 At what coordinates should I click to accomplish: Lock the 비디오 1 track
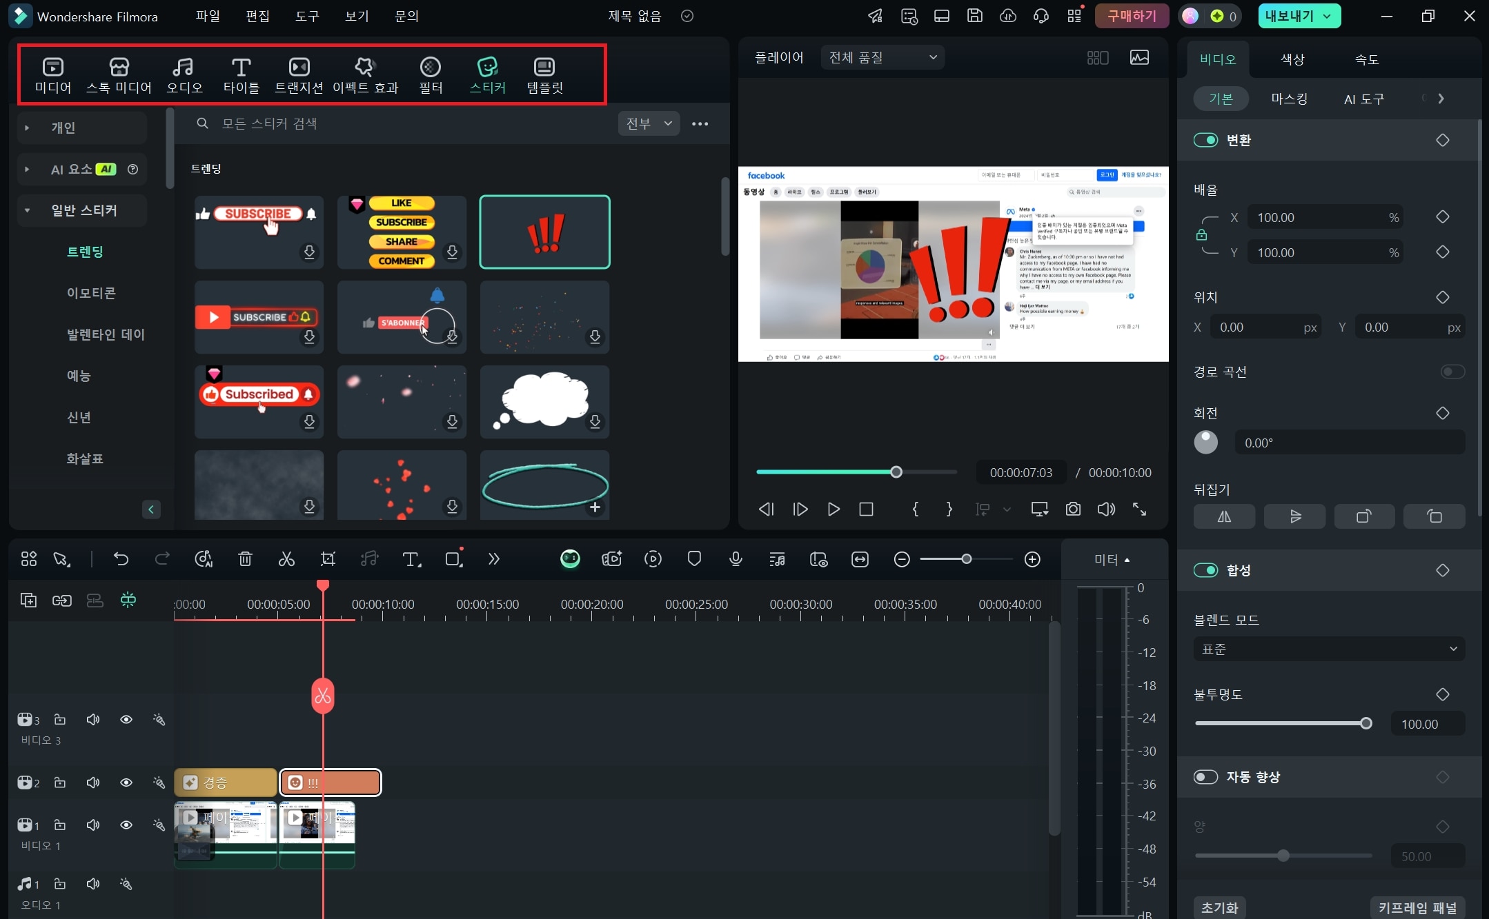pos(60,825)
